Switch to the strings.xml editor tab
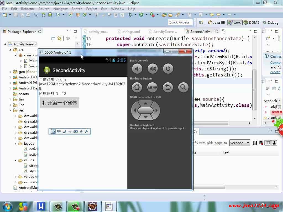Image resolution: width=283 pixels, height=212 pixels. pos(129,32)
